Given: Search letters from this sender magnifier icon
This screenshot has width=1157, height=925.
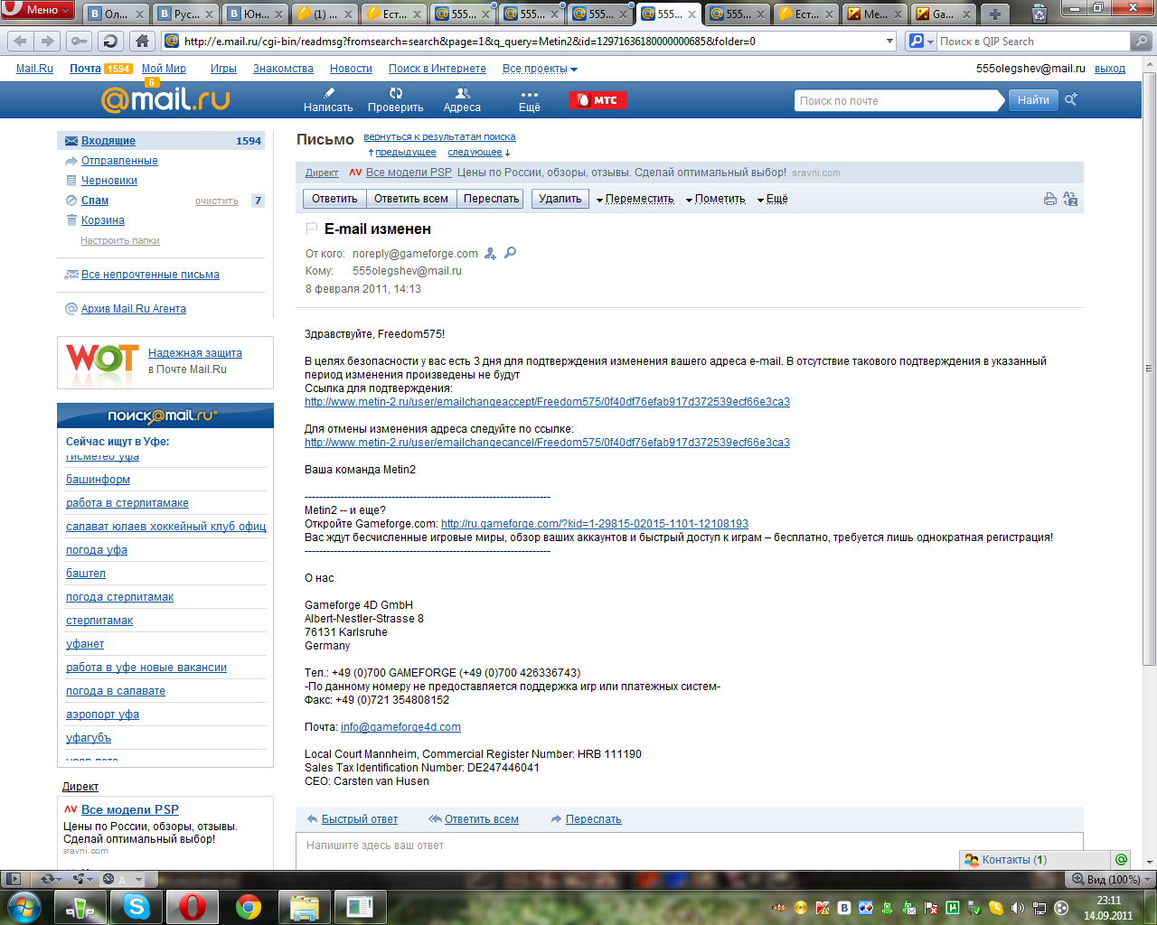Looking at the screenshot, I should [x=510, y=253].
